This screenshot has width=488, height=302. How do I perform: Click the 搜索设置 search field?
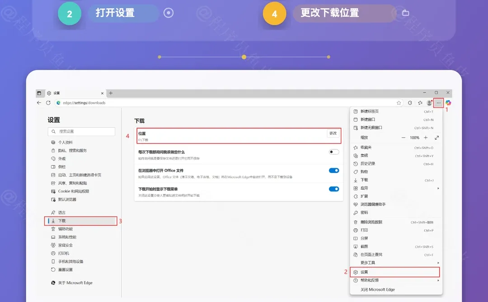coord(81,131)
